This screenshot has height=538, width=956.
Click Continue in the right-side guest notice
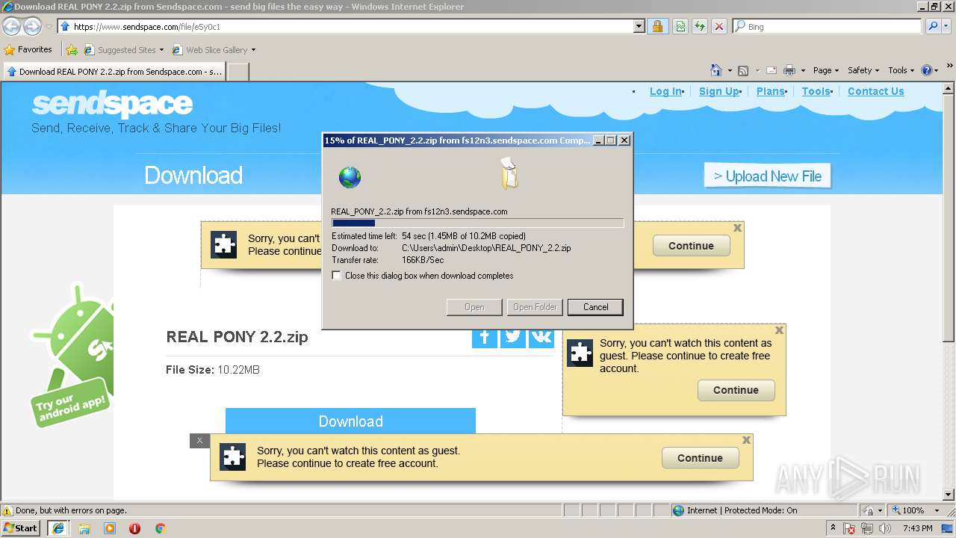coord(736,390)
